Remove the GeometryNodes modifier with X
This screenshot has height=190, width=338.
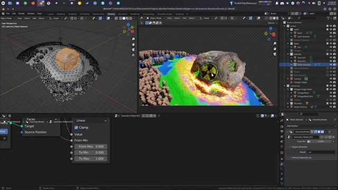[x=330, y=131]
